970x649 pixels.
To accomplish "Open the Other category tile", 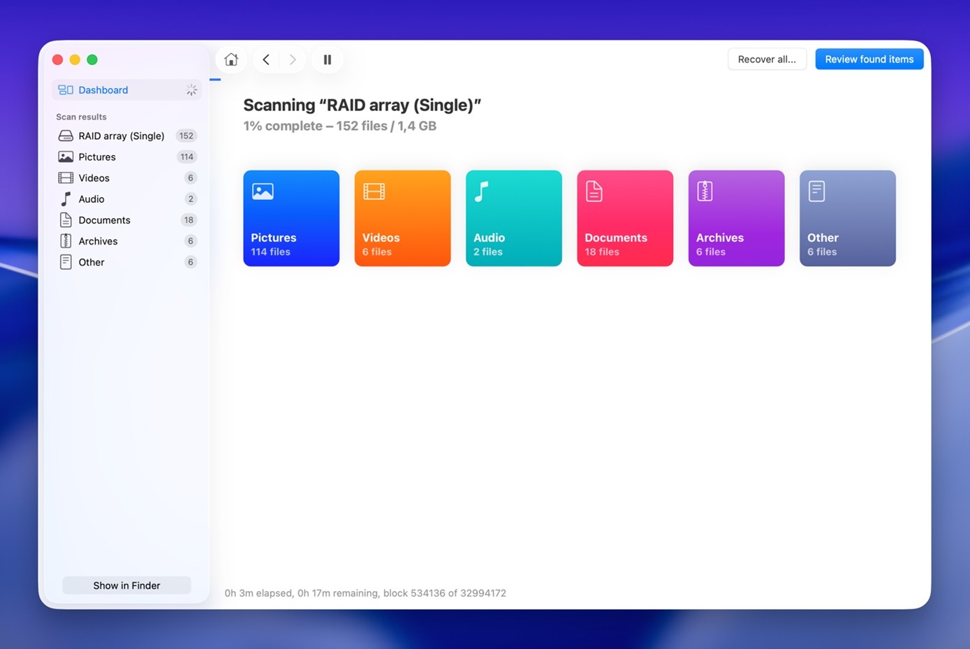I will tap(847, 218).
